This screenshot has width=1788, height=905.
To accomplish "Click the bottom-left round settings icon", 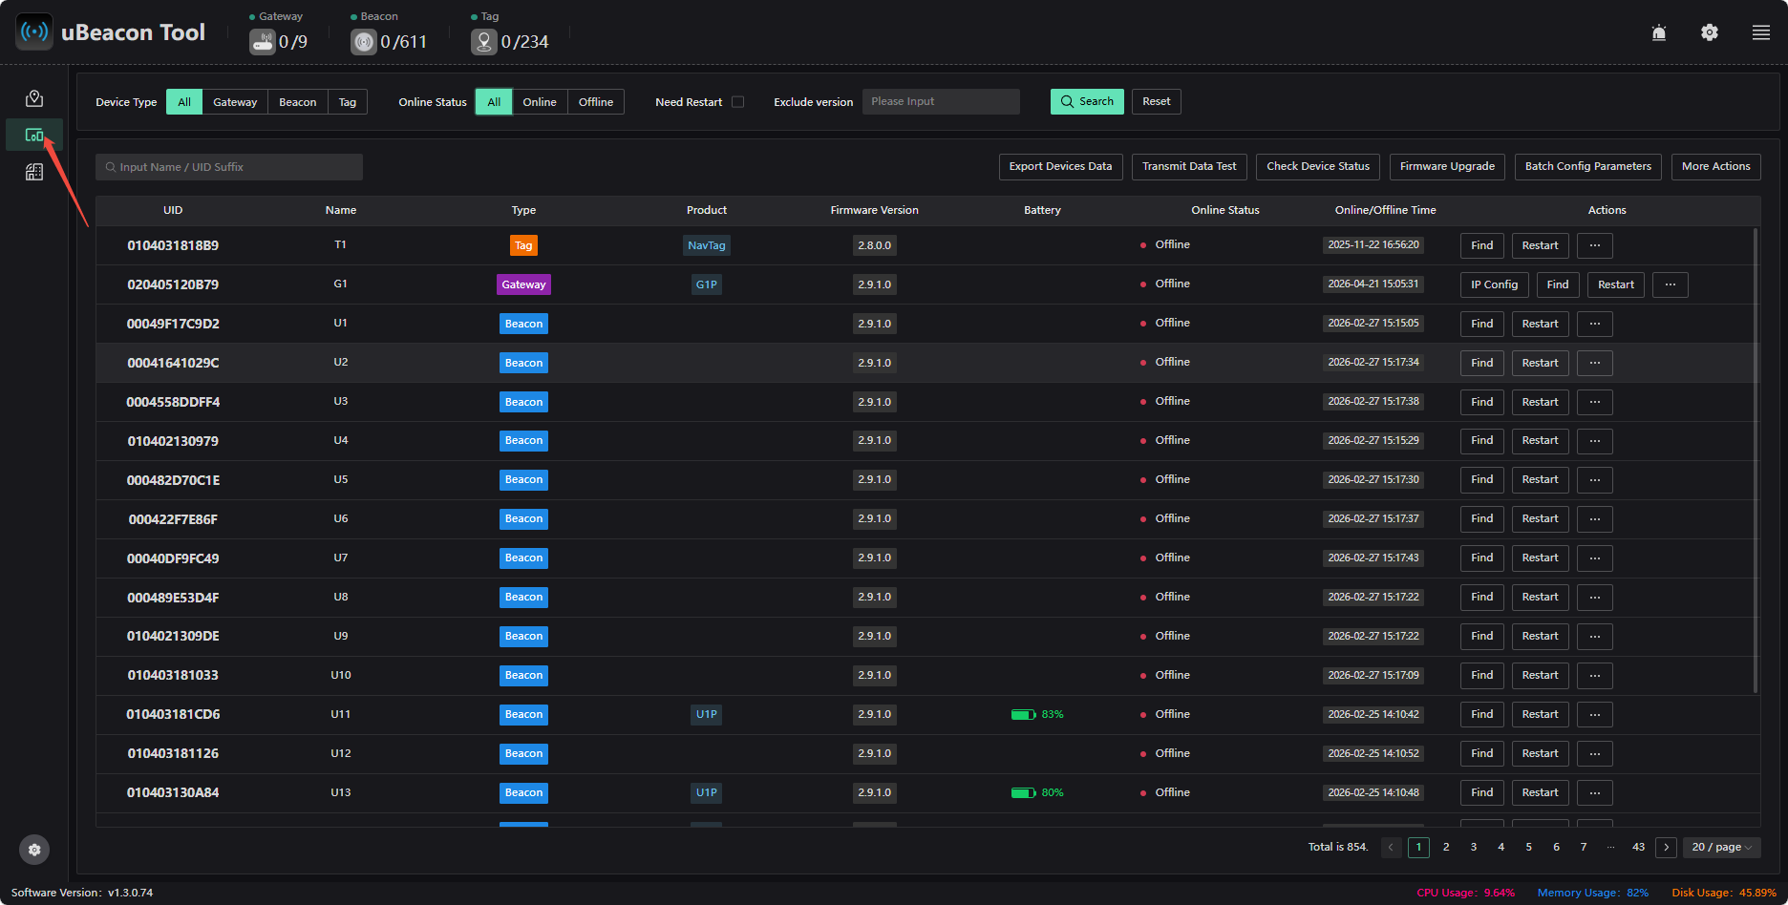I will click(x=34, y=850).
